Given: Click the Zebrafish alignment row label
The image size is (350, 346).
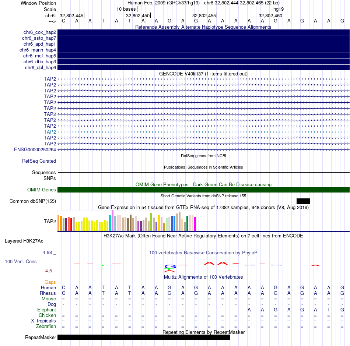Looking at the screenshot, I should point(46,326).
